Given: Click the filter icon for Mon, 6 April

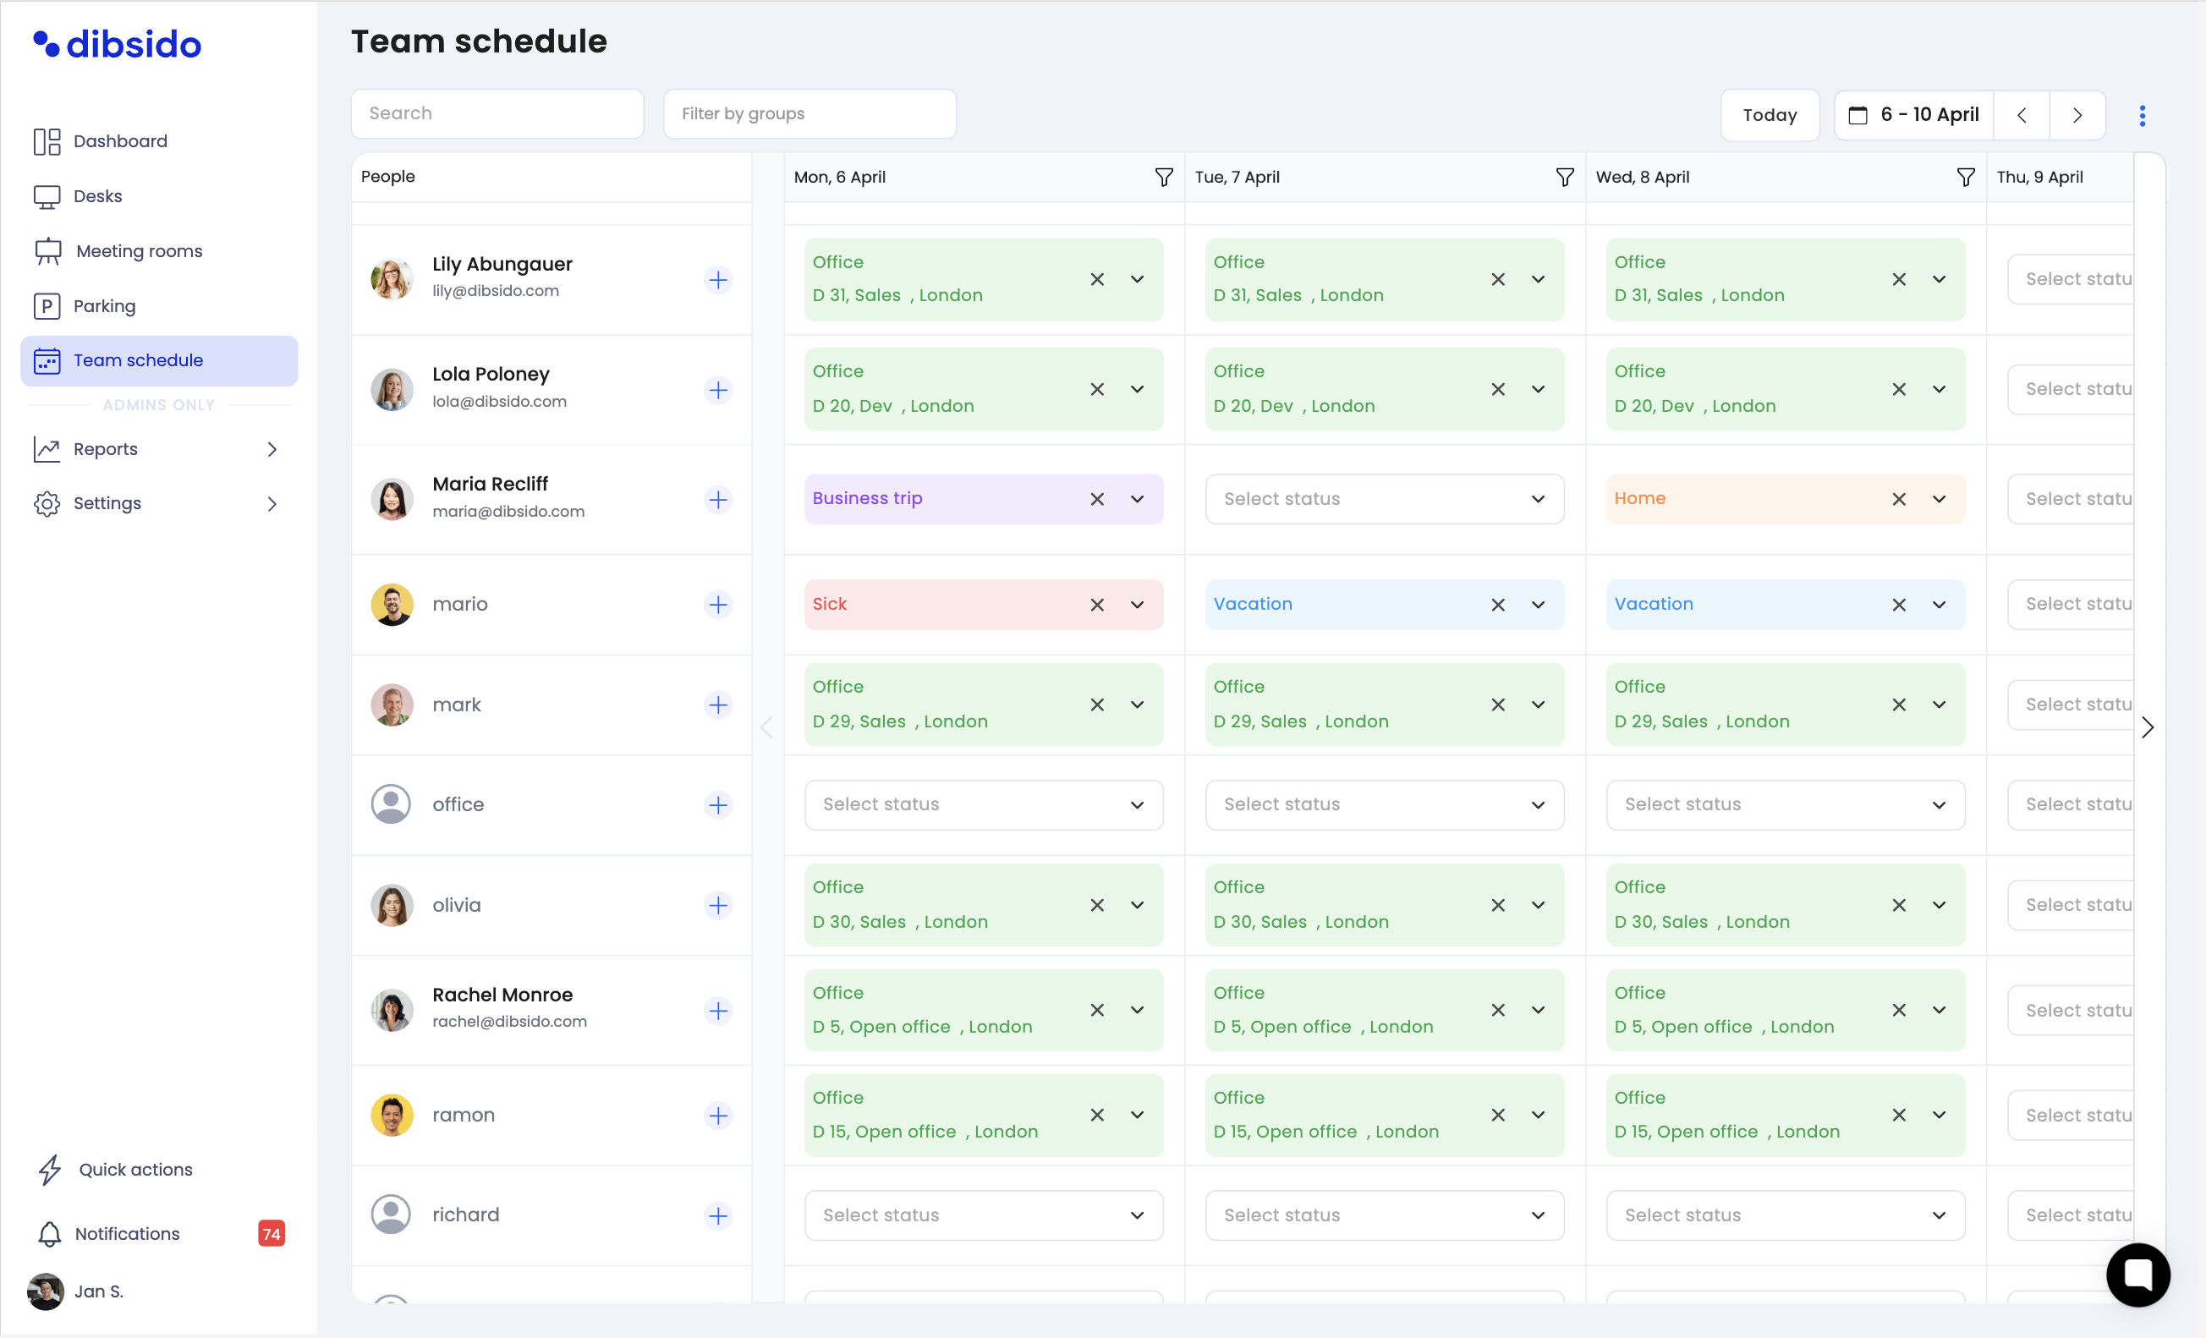Looking at the screenshot, I should tap(1163, 178).
